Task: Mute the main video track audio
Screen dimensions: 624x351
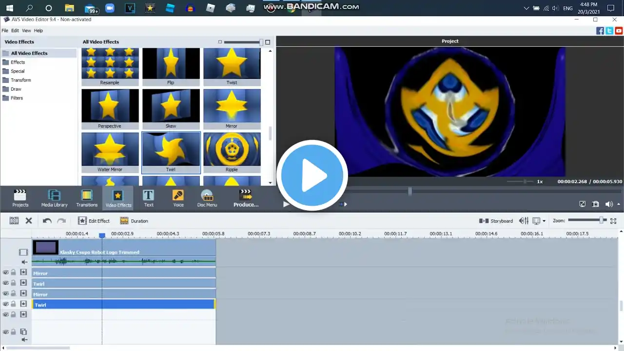Action: click(x=24, y=262)
